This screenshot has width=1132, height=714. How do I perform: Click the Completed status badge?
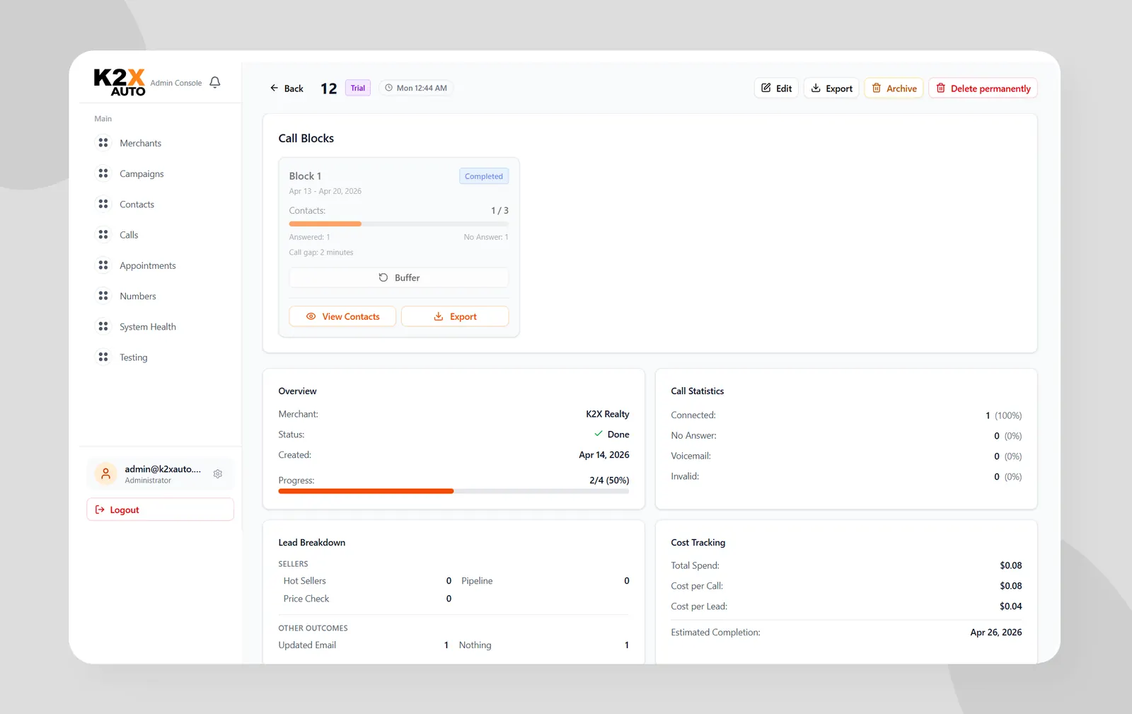(484, 176)
